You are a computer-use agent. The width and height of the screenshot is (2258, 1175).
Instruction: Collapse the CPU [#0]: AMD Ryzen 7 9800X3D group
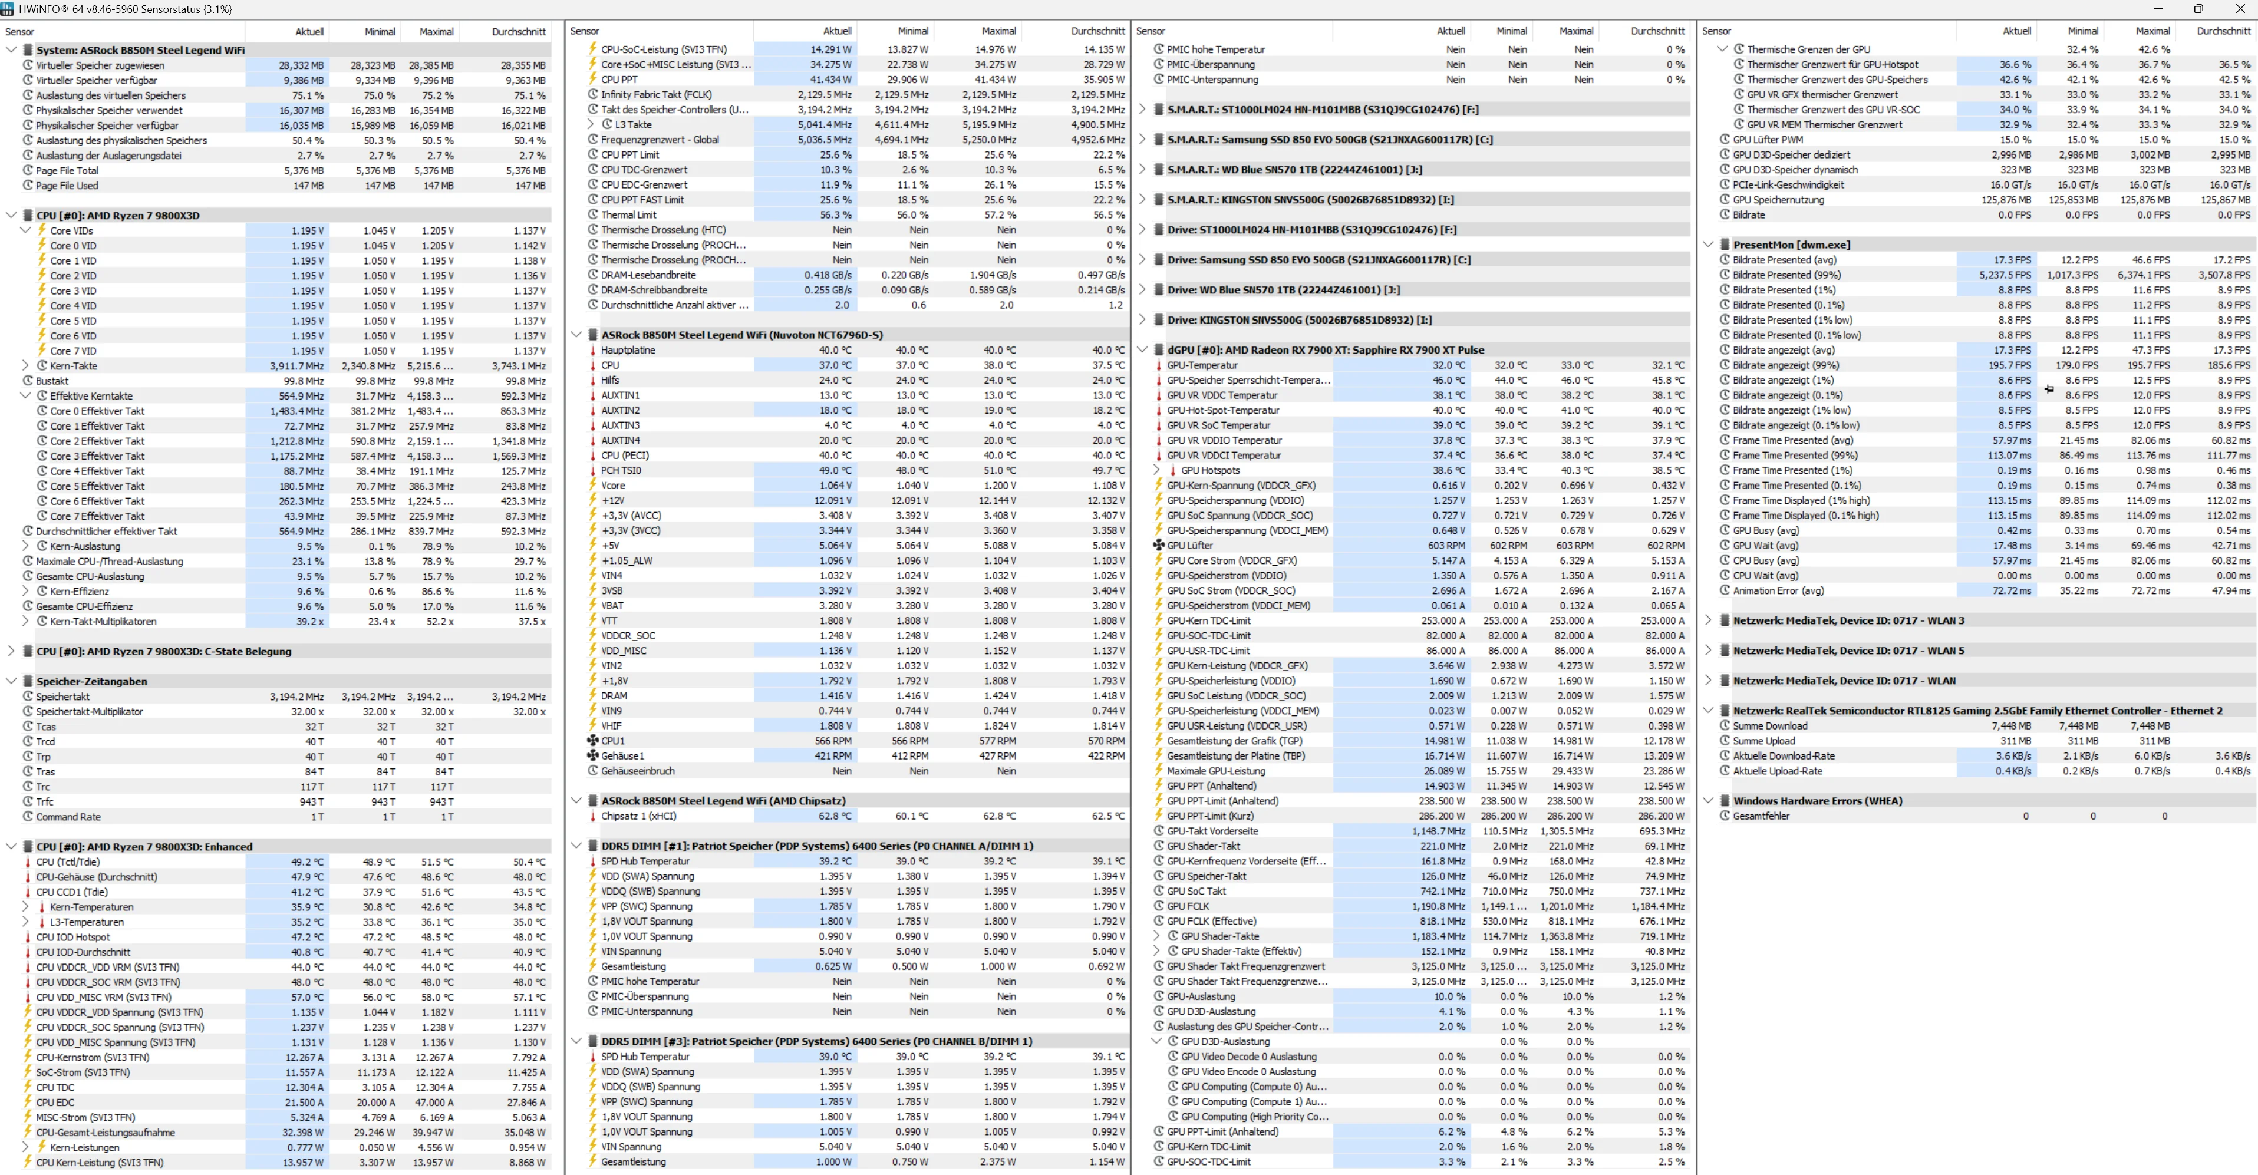click(x=11, y=216)
